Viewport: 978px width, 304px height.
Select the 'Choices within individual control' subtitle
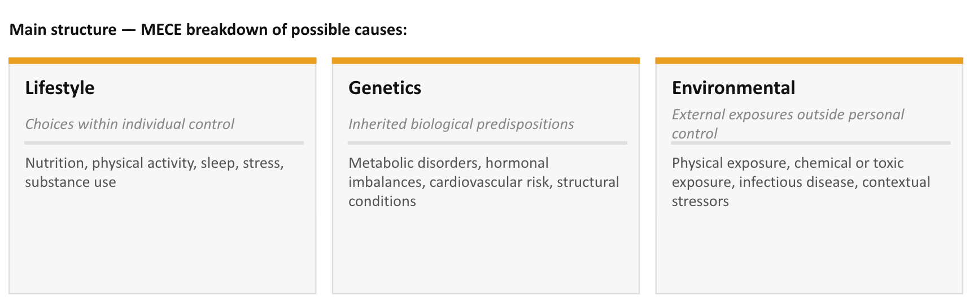[130, 124]
